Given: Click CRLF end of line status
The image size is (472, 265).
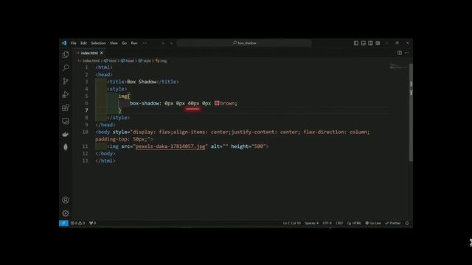Looking at the screenshot, I should point(339,223).
